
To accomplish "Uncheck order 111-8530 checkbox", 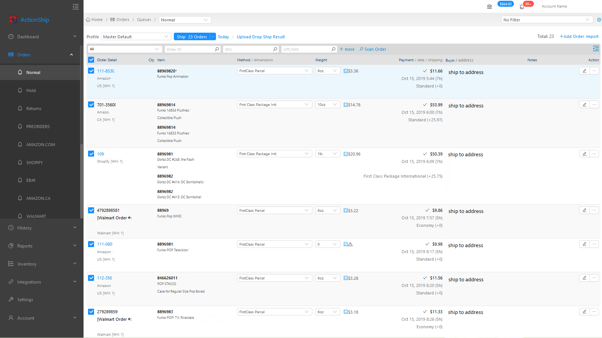I will (91, 71).
